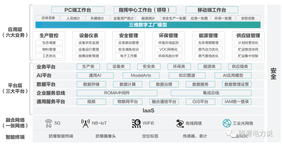Click the 三维数字工厂模型 teal bar
This screenshot has height=146, width=282.
[148, 25]
